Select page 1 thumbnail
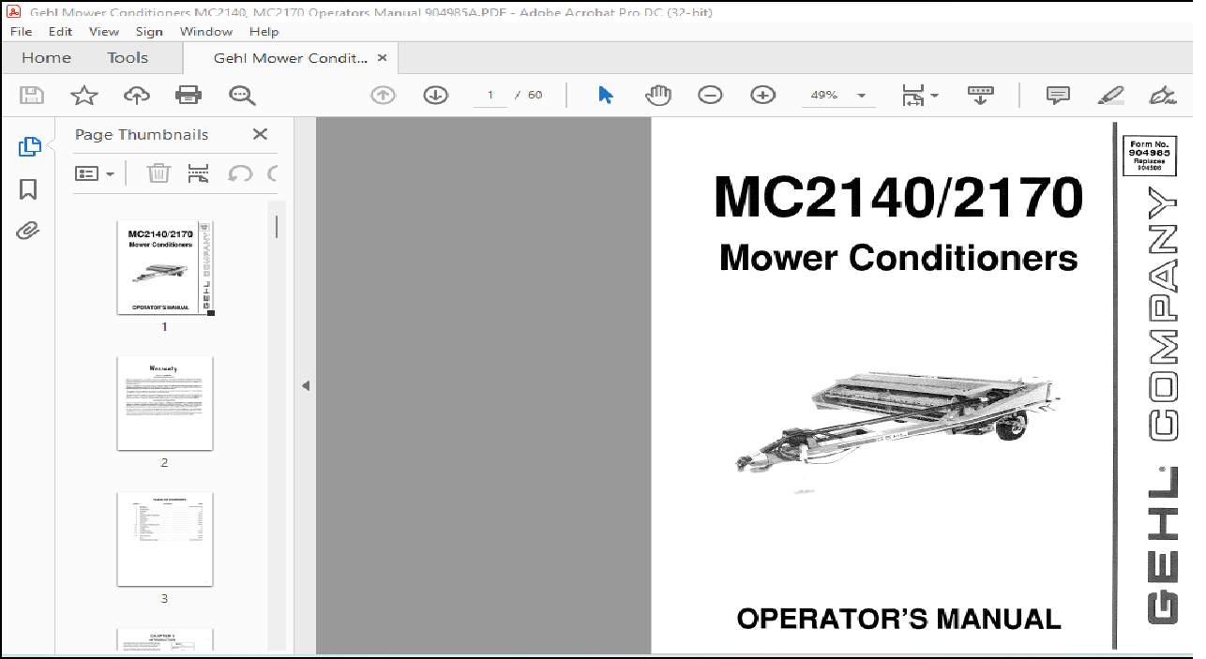1206x659 pixels. click(x=165, y=267)
